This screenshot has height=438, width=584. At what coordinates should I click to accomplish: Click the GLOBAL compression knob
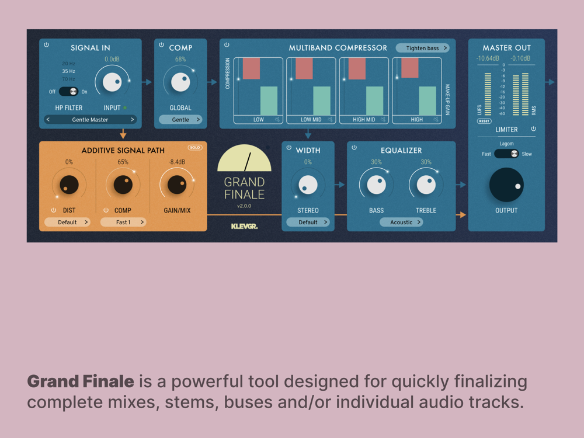click(x=180, y=82)
